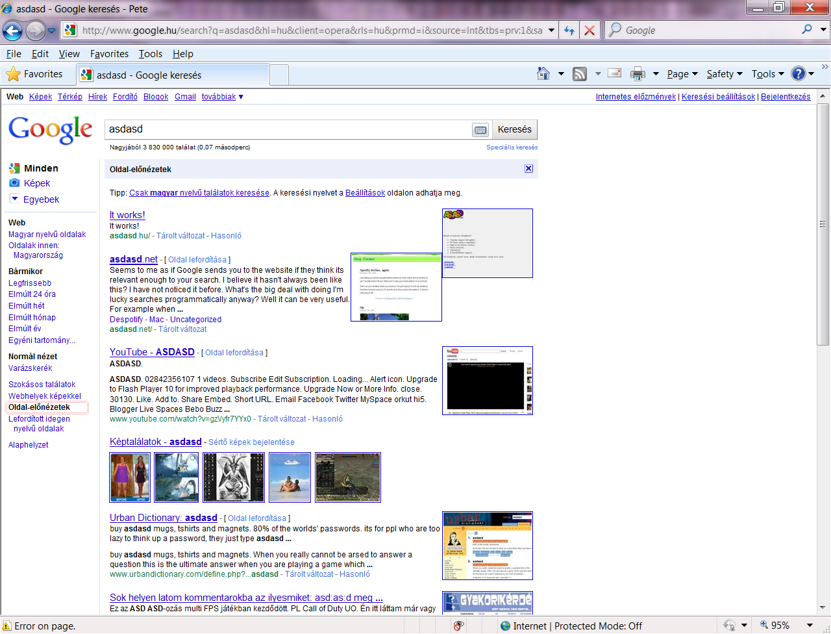
Task: Open the before/after dress image result
Action: [x=130, y=477]
